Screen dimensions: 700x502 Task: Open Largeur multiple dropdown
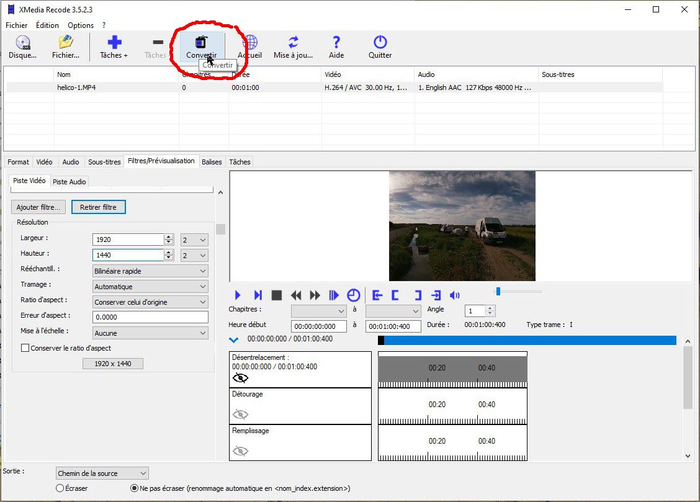194,240
